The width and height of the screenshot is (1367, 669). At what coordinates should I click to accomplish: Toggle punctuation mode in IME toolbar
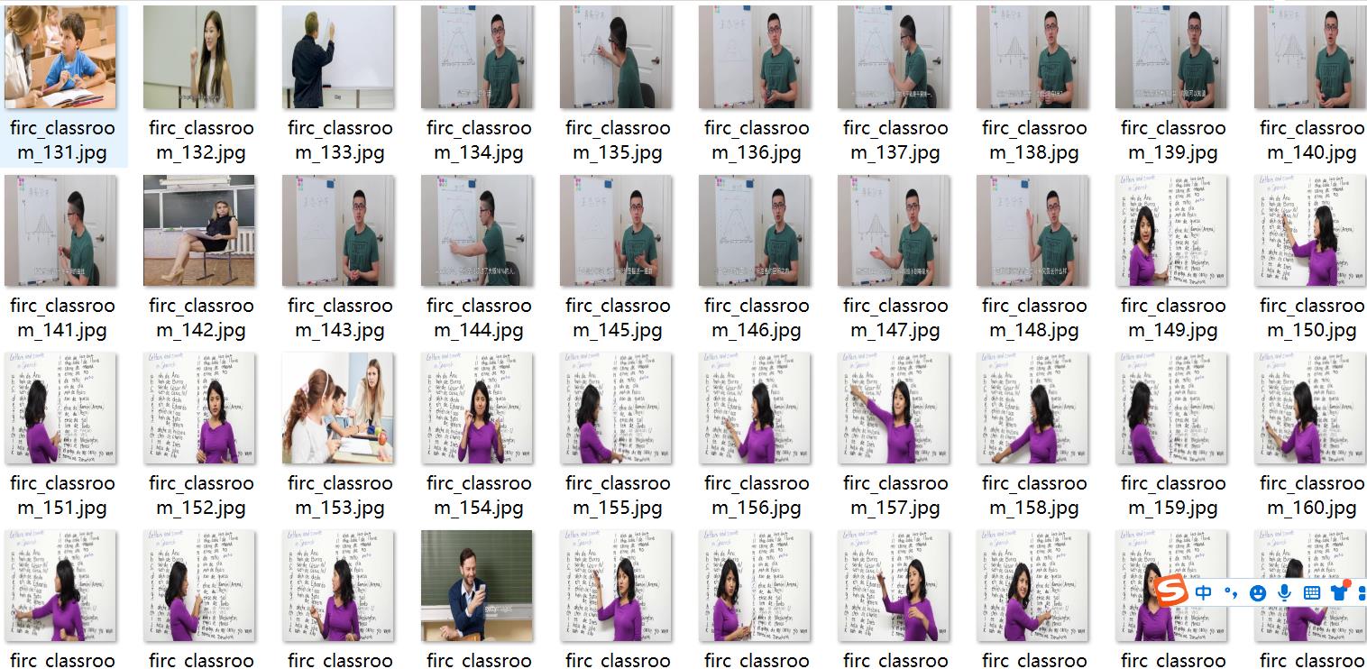tap(1231, 592)
